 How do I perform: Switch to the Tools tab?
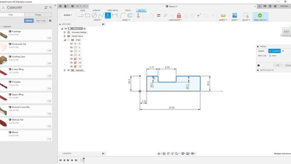tap(128, 10)
